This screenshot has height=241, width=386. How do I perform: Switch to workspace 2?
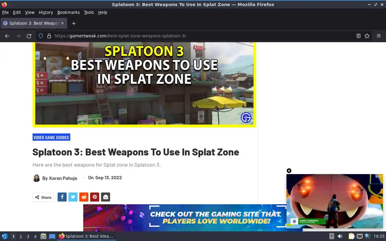pyautogui.click(x=21, y=236)
